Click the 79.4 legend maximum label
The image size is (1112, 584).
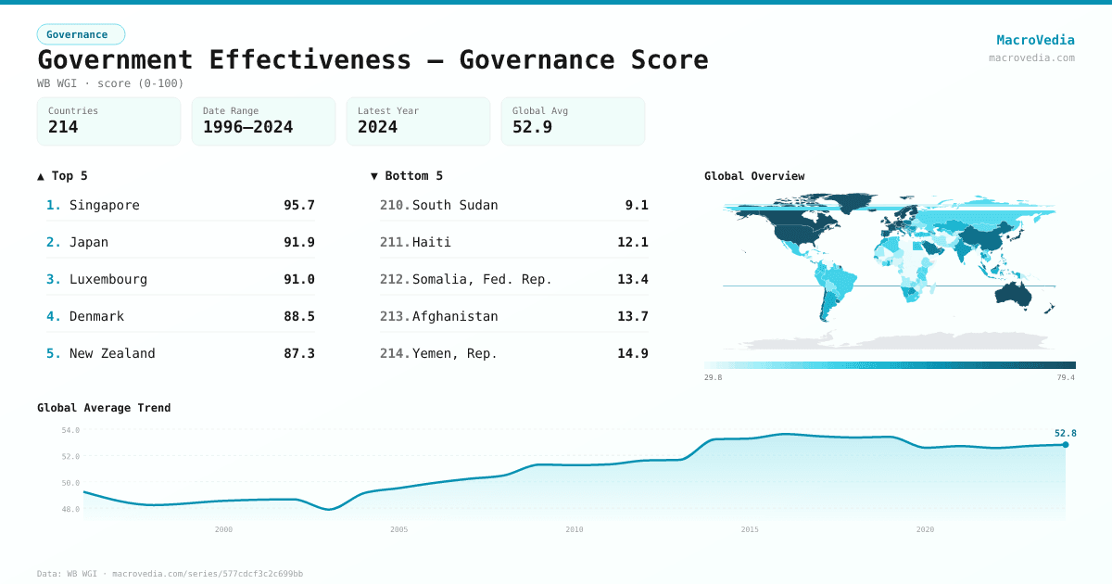pos(1066,377)
